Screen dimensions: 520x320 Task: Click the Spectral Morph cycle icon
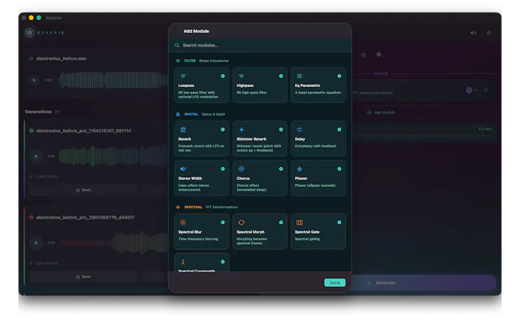point(241,222)
